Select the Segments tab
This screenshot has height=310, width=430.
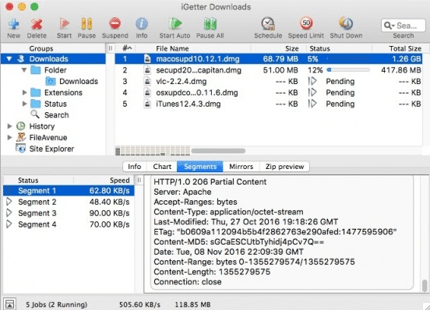pyautogui.click(x=200, y=167)
